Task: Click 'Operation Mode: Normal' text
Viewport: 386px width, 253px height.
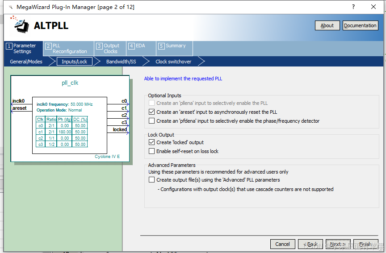Action: (x=59, y=110)
